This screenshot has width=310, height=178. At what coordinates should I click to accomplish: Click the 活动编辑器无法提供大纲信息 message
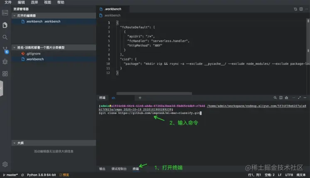54,151
